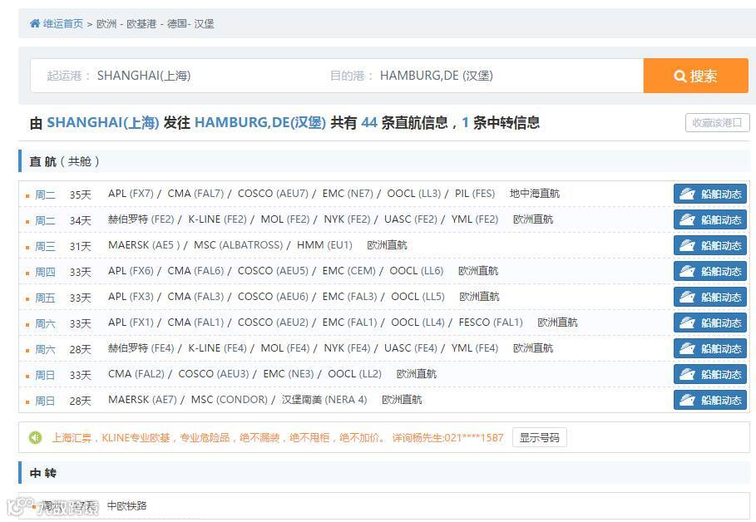Click the ship icon in the 赫伯罗特 (FE4) row
The height and width of the screenshot is (522, 756).
click(x=687, y=348)
